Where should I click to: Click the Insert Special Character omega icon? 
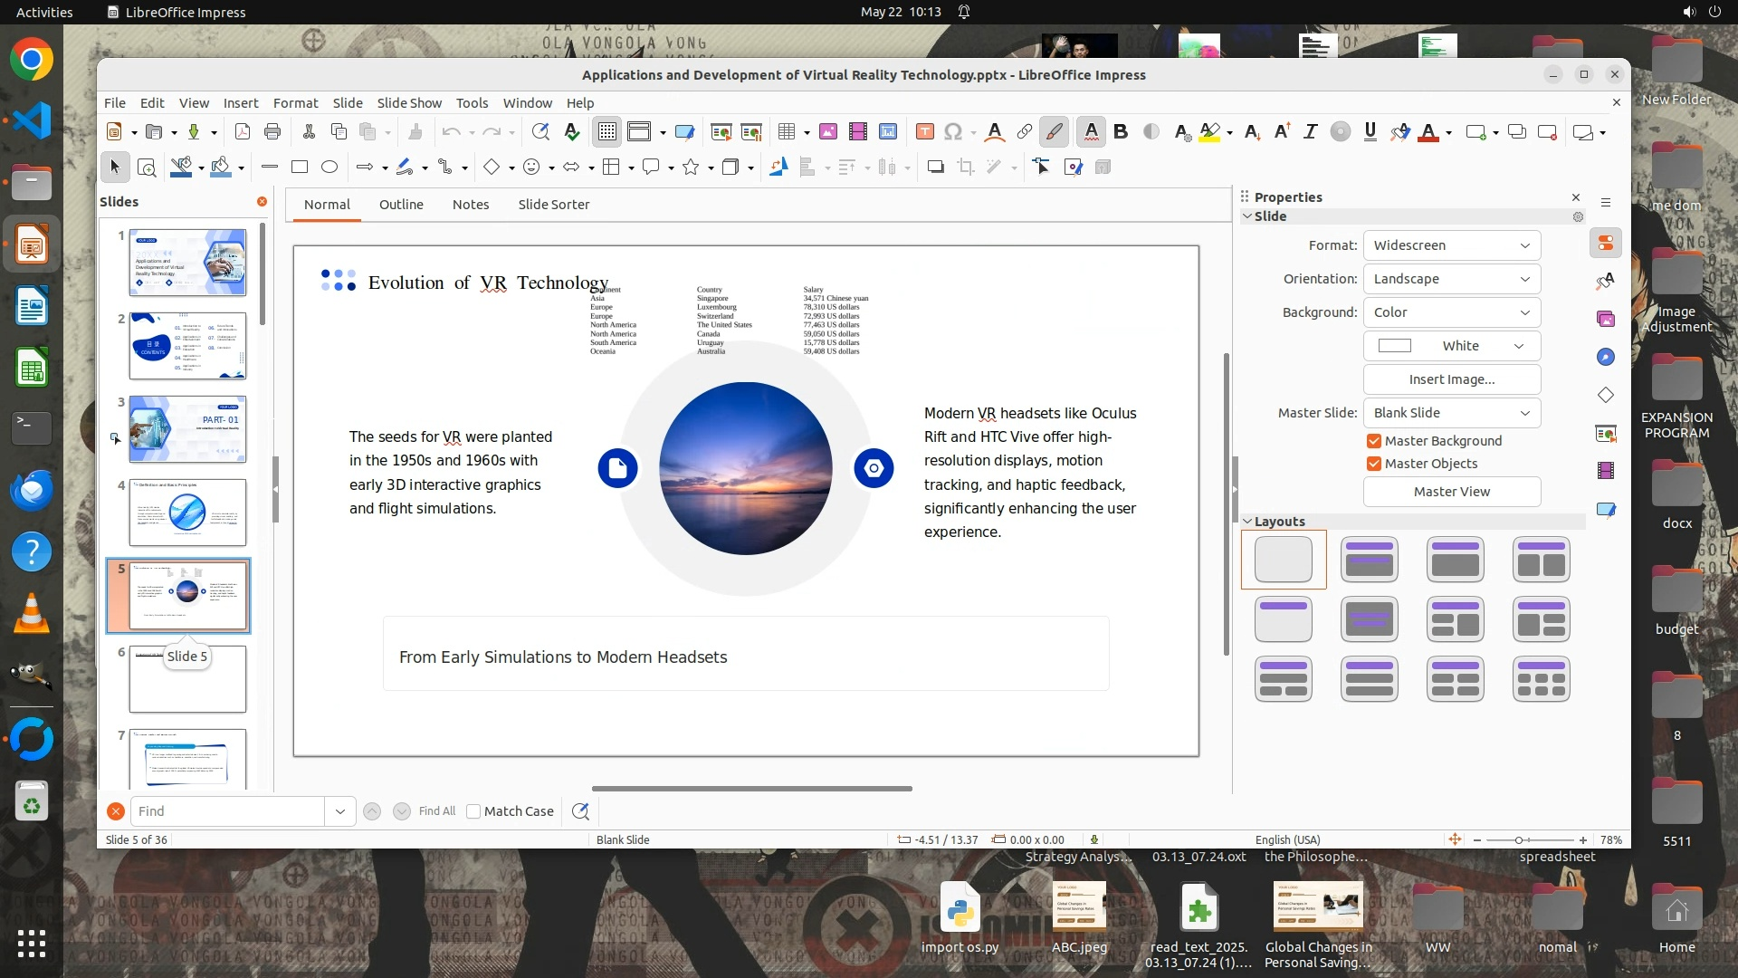(x=952, y=132)
